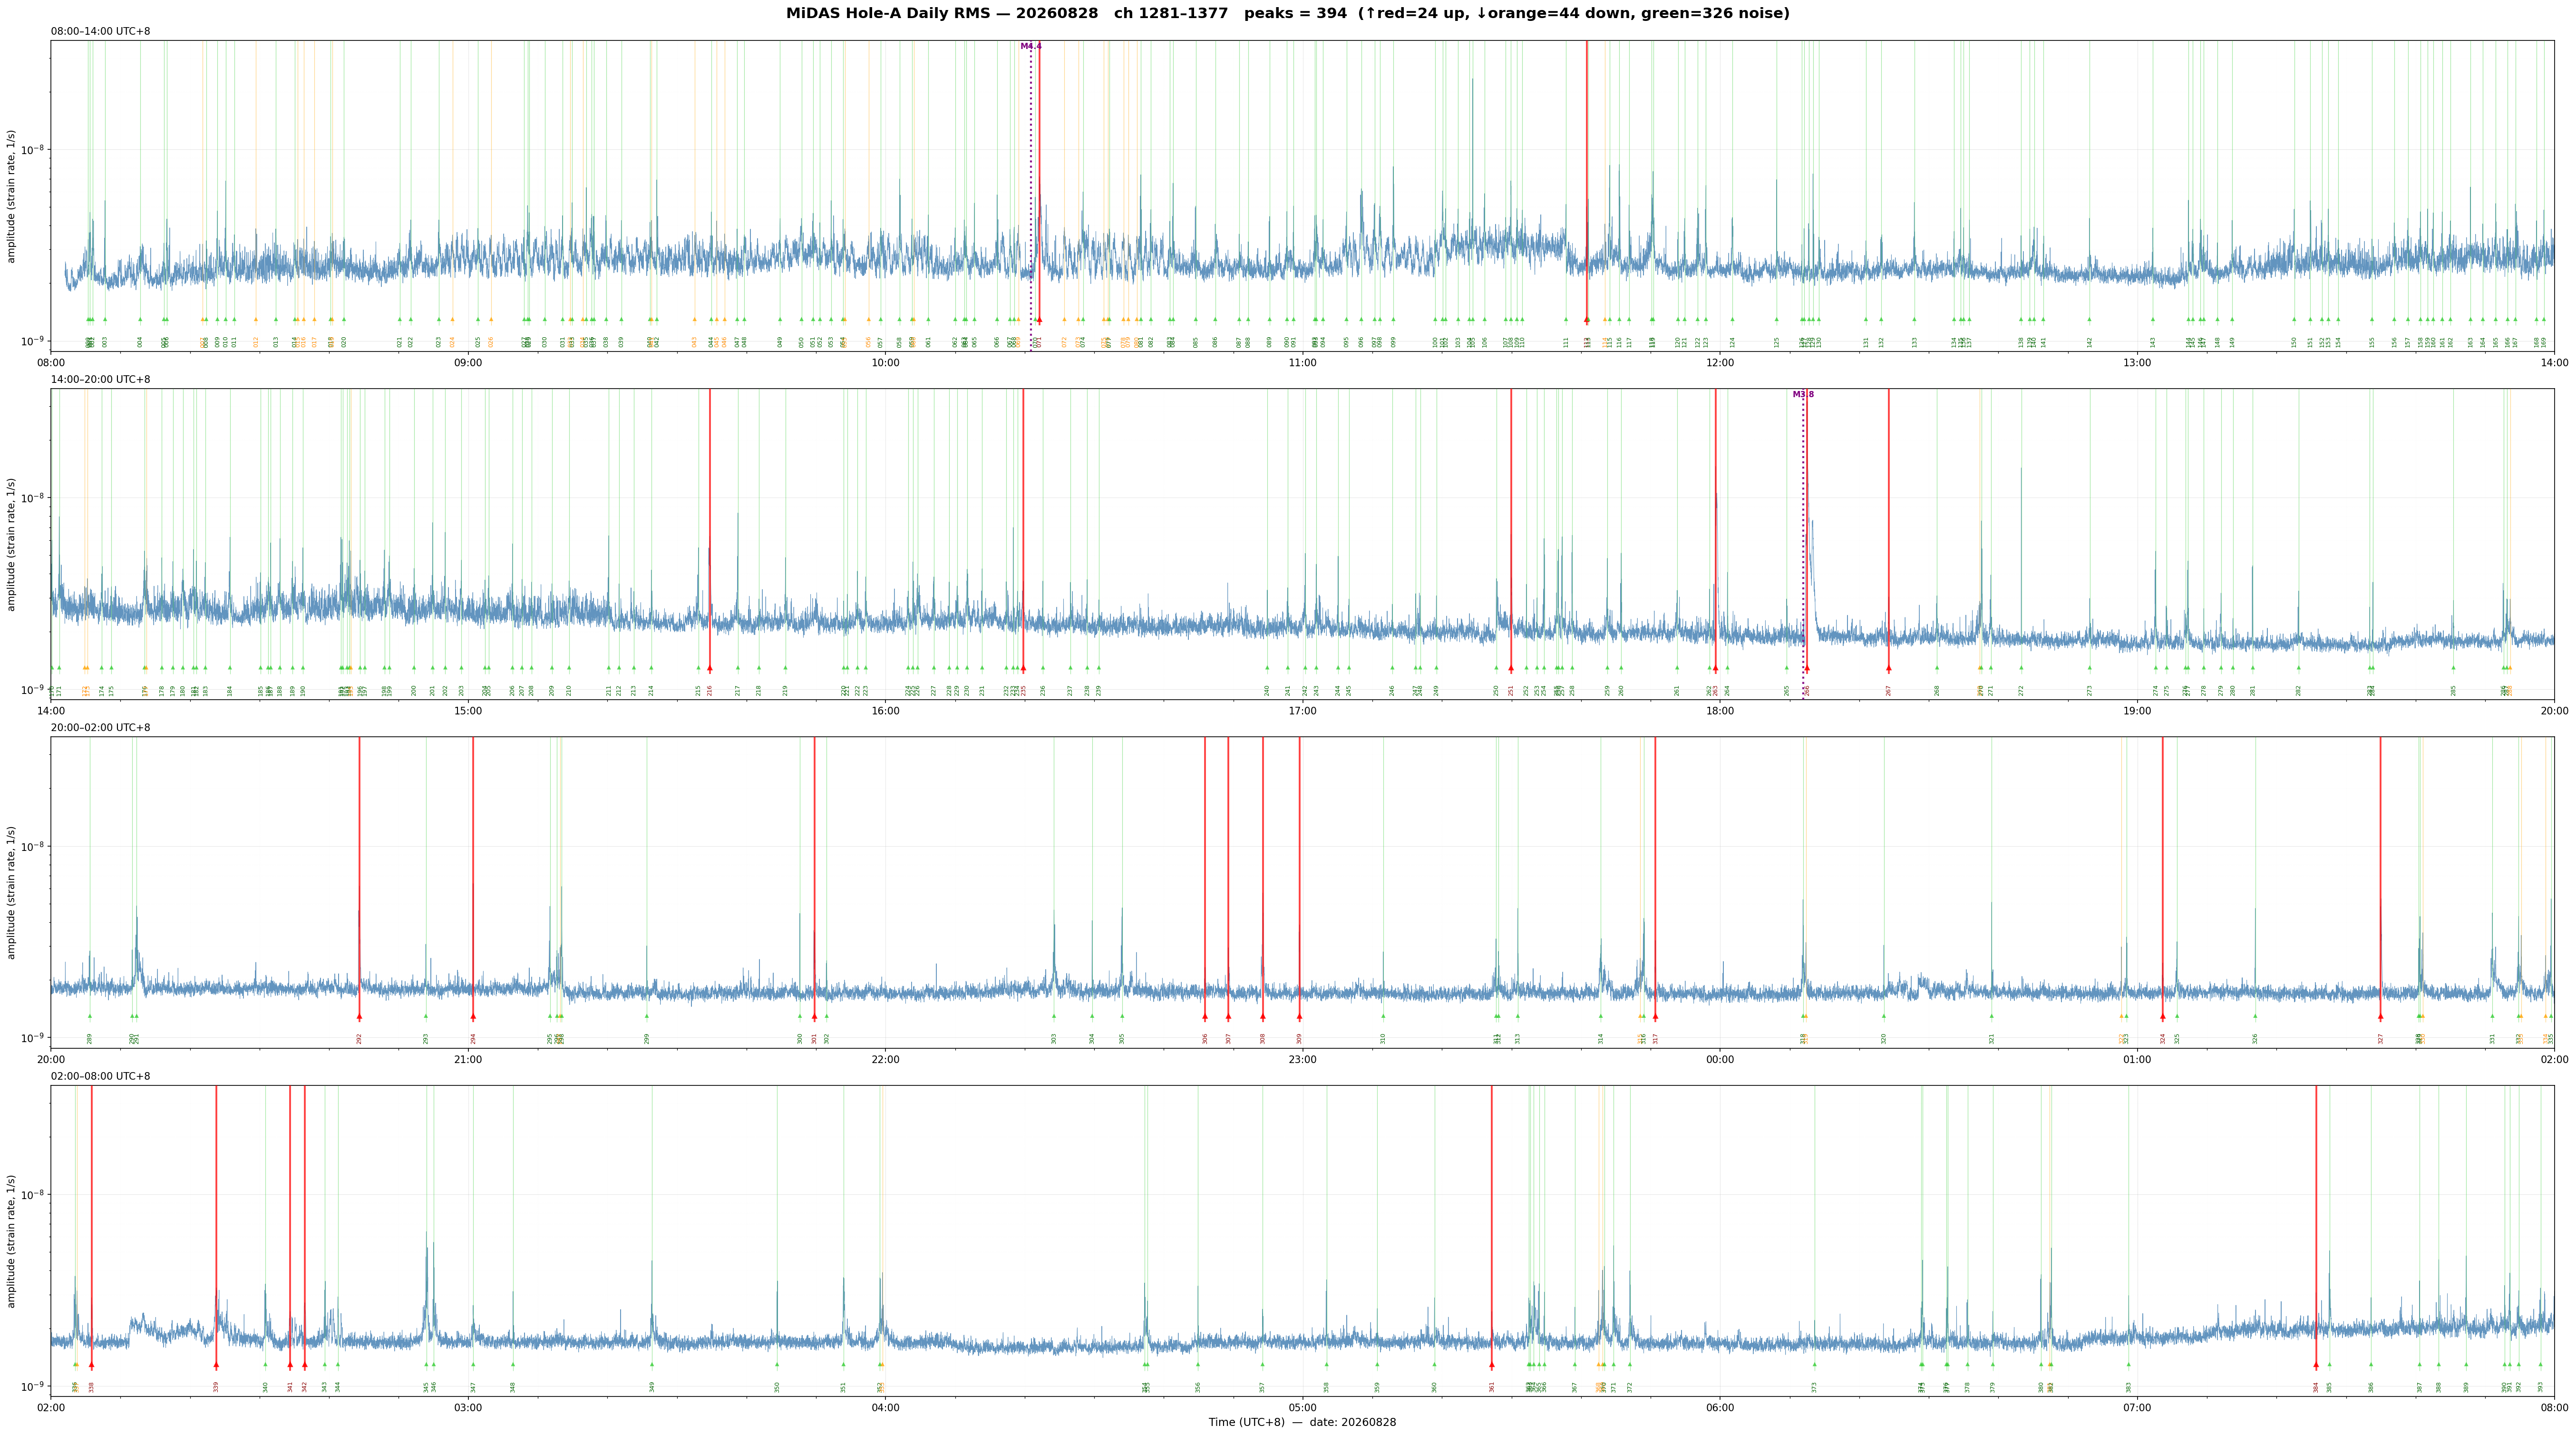Click green noise peak number 320
This screenshot has width=2576, height=1435.
(1884, 1039)
